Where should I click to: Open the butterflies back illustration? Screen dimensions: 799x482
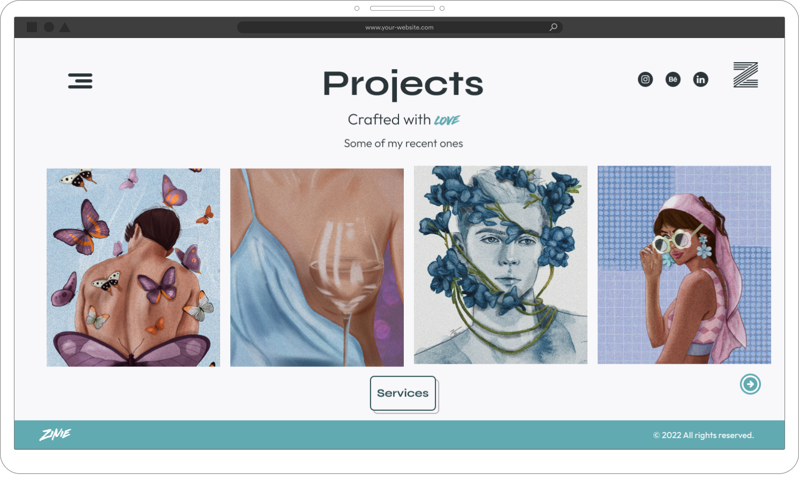click(x=133, y=267)
